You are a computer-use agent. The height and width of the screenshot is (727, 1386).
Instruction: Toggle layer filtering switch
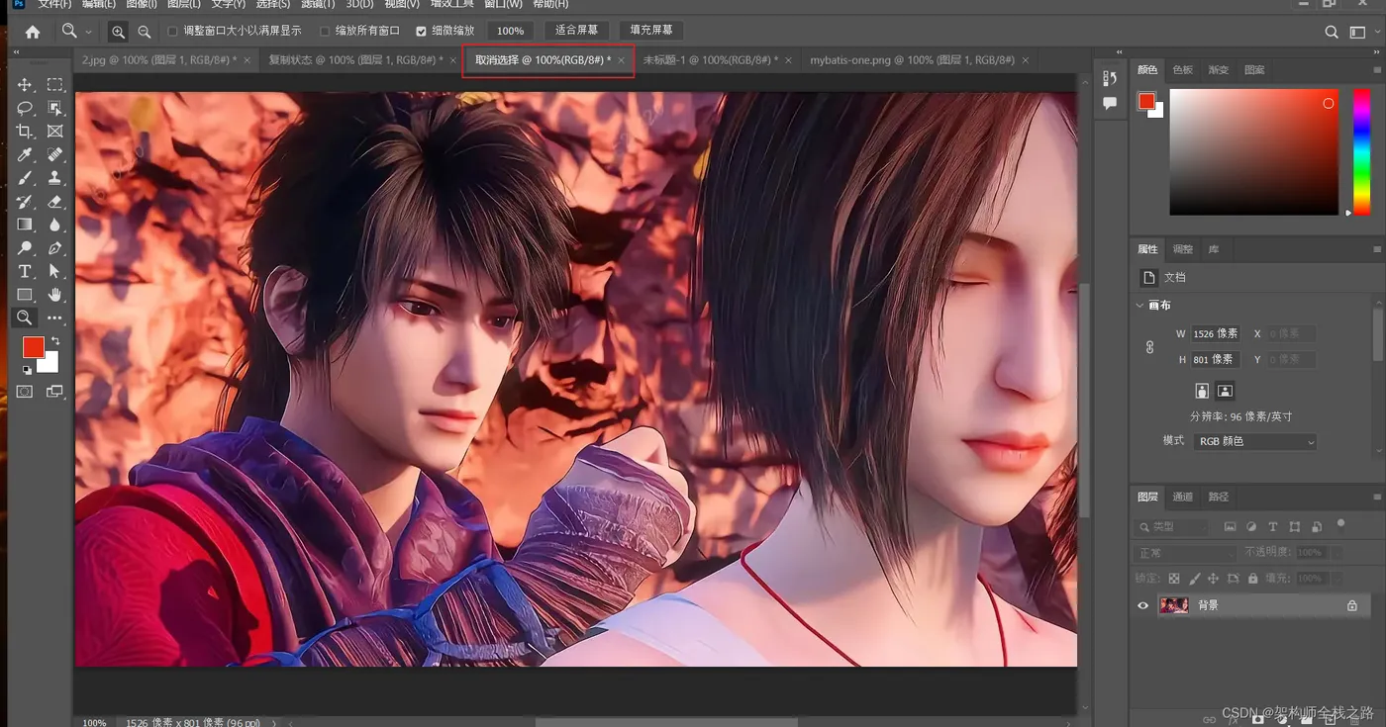pos(1341,523)
